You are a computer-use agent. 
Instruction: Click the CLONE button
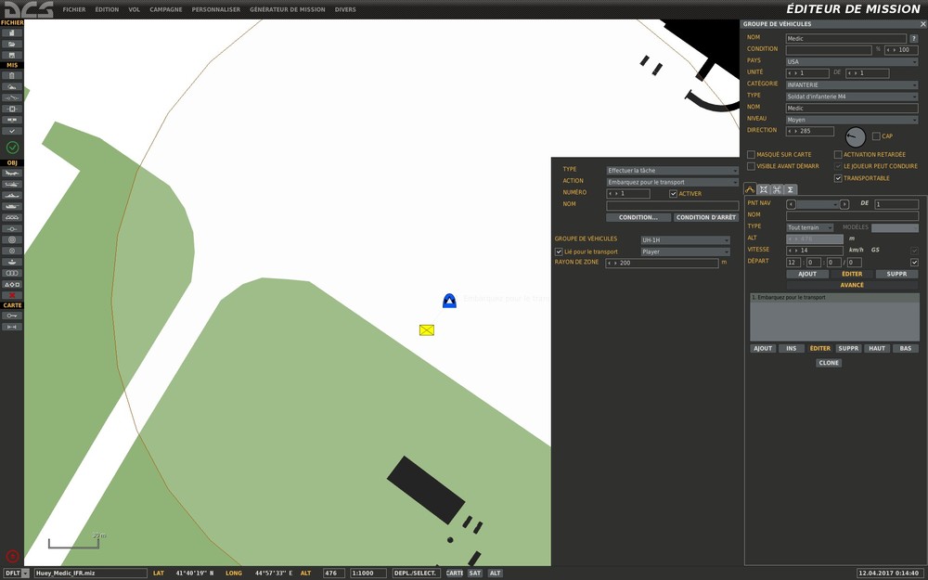point(829,363)
